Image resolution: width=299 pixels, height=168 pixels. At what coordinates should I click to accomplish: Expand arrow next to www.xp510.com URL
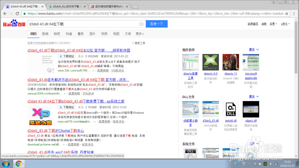94,122
